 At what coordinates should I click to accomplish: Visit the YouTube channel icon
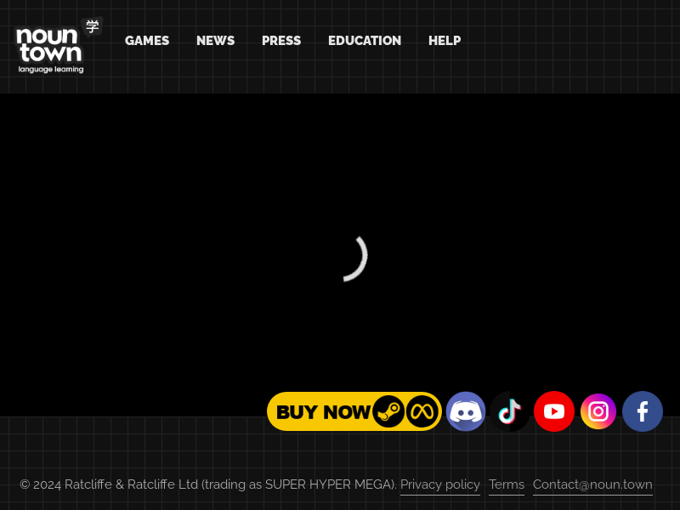click(554, 411)
